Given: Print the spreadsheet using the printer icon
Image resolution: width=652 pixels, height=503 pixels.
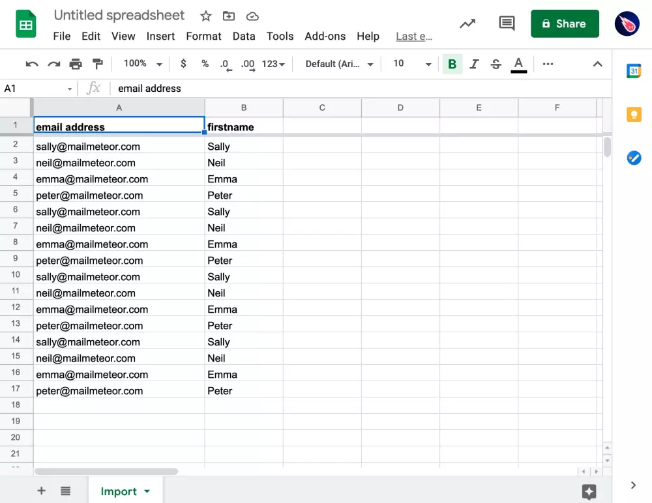Looking at the screenshot, I should 76,64.
